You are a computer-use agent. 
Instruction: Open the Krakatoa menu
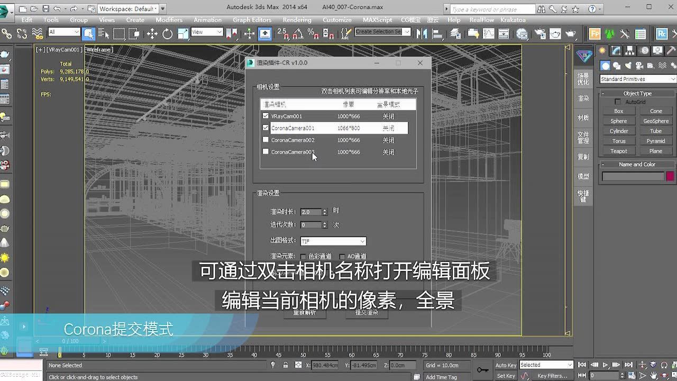click(x=513, y=20)
